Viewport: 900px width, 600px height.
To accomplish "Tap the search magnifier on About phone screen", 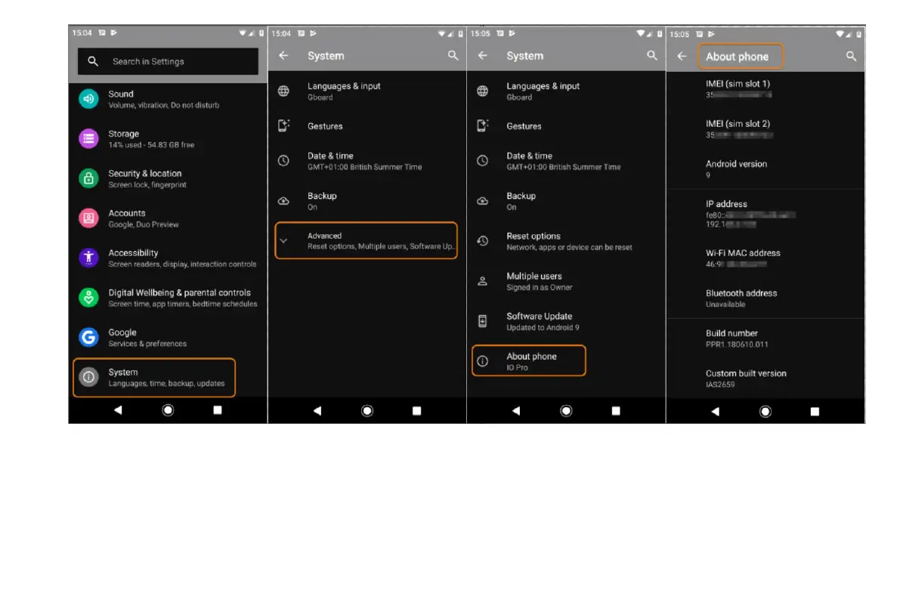I will pos(851,56).
